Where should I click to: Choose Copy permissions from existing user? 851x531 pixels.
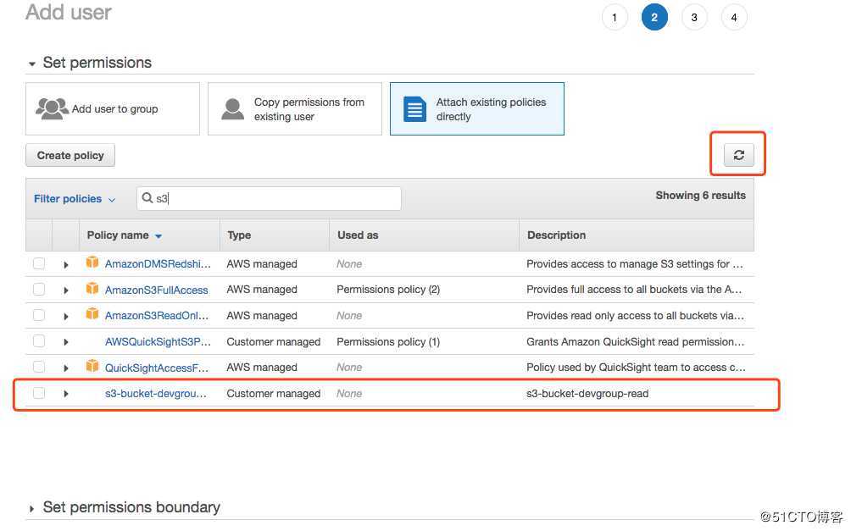pyautogui.click(x=295, y=109)
